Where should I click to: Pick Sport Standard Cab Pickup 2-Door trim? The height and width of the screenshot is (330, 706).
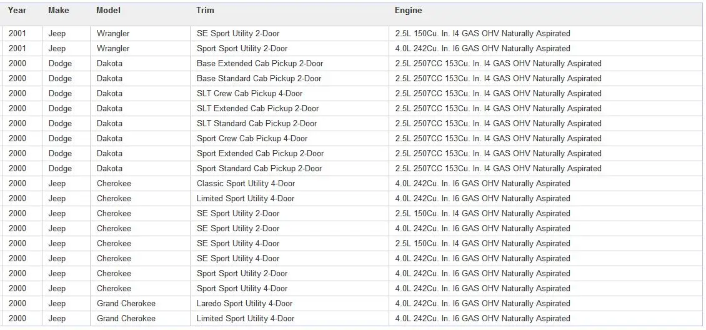pos(259,169)
